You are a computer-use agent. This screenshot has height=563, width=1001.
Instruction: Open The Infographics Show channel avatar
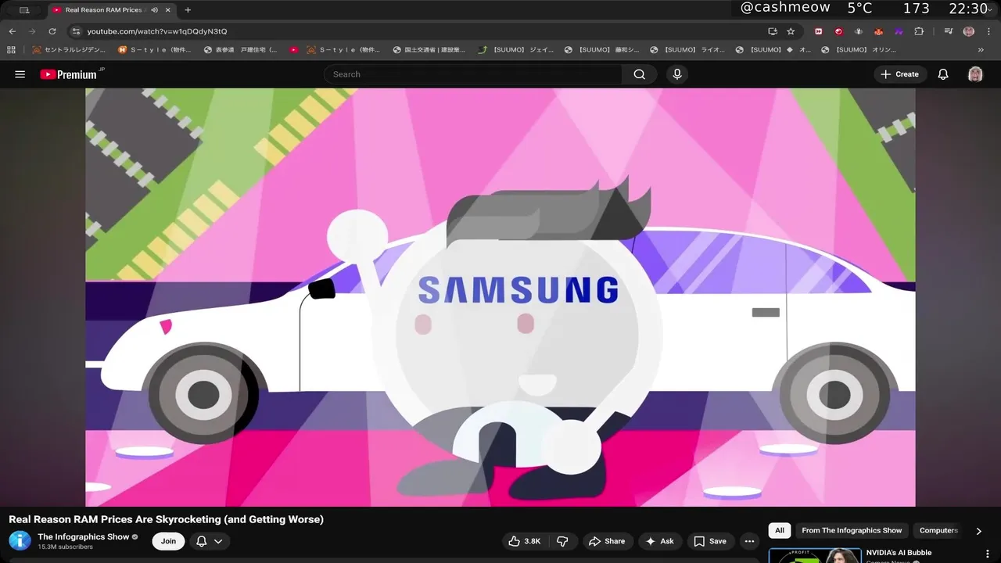point(20,540)
